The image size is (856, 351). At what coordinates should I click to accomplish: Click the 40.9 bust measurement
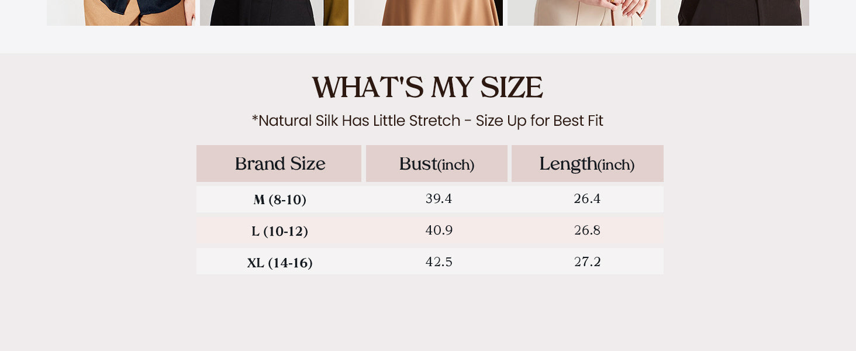(x=439, y=230)
